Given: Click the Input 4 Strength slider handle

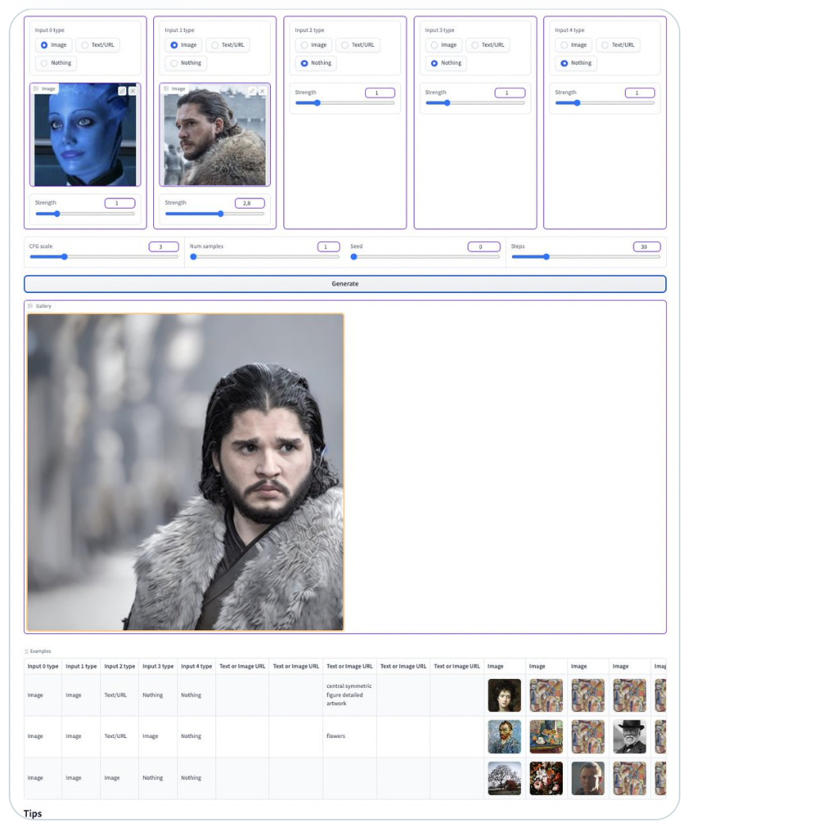Looking at the screenshot, I should pos(577,103).
